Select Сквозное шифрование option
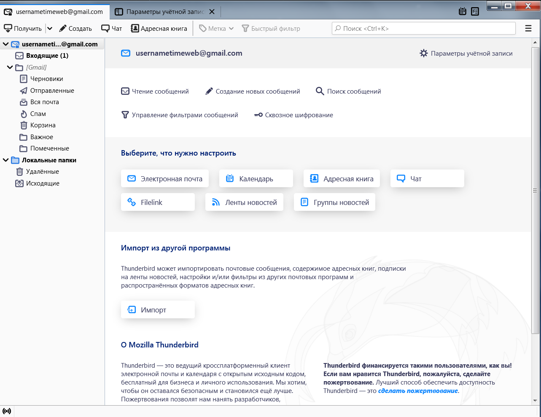The height and width of the screenshot is (417, 541). tap(293, 115)
